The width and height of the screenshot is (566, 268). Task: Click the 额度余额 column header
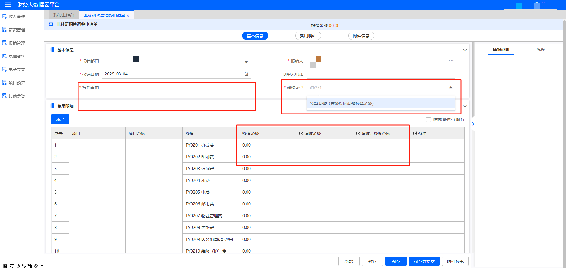[268, 133]
